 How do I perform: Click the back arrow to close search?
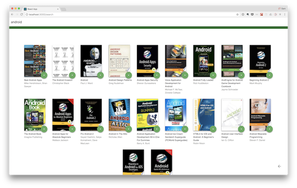[x=280, y=166]
